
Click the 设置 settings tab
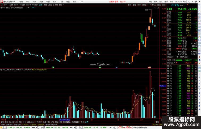tap(87, 122)
